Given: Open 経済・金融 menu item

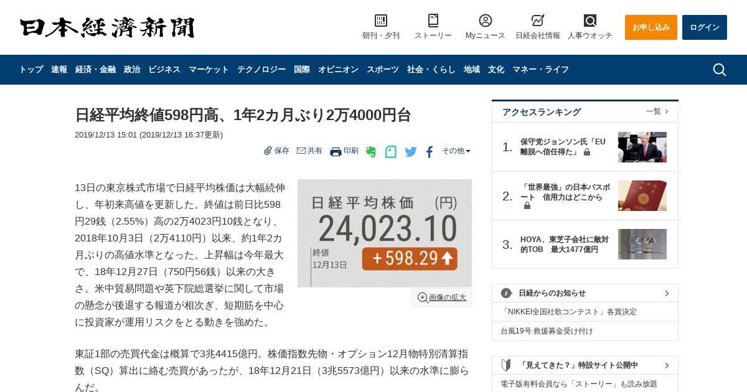Looking at the screenshot, I should pyautogui.click(x=95, y=70).
